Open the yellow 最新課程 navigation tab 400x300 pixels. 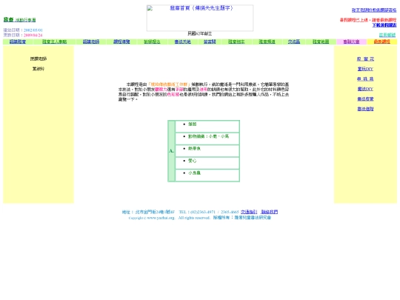click(382, 41)
